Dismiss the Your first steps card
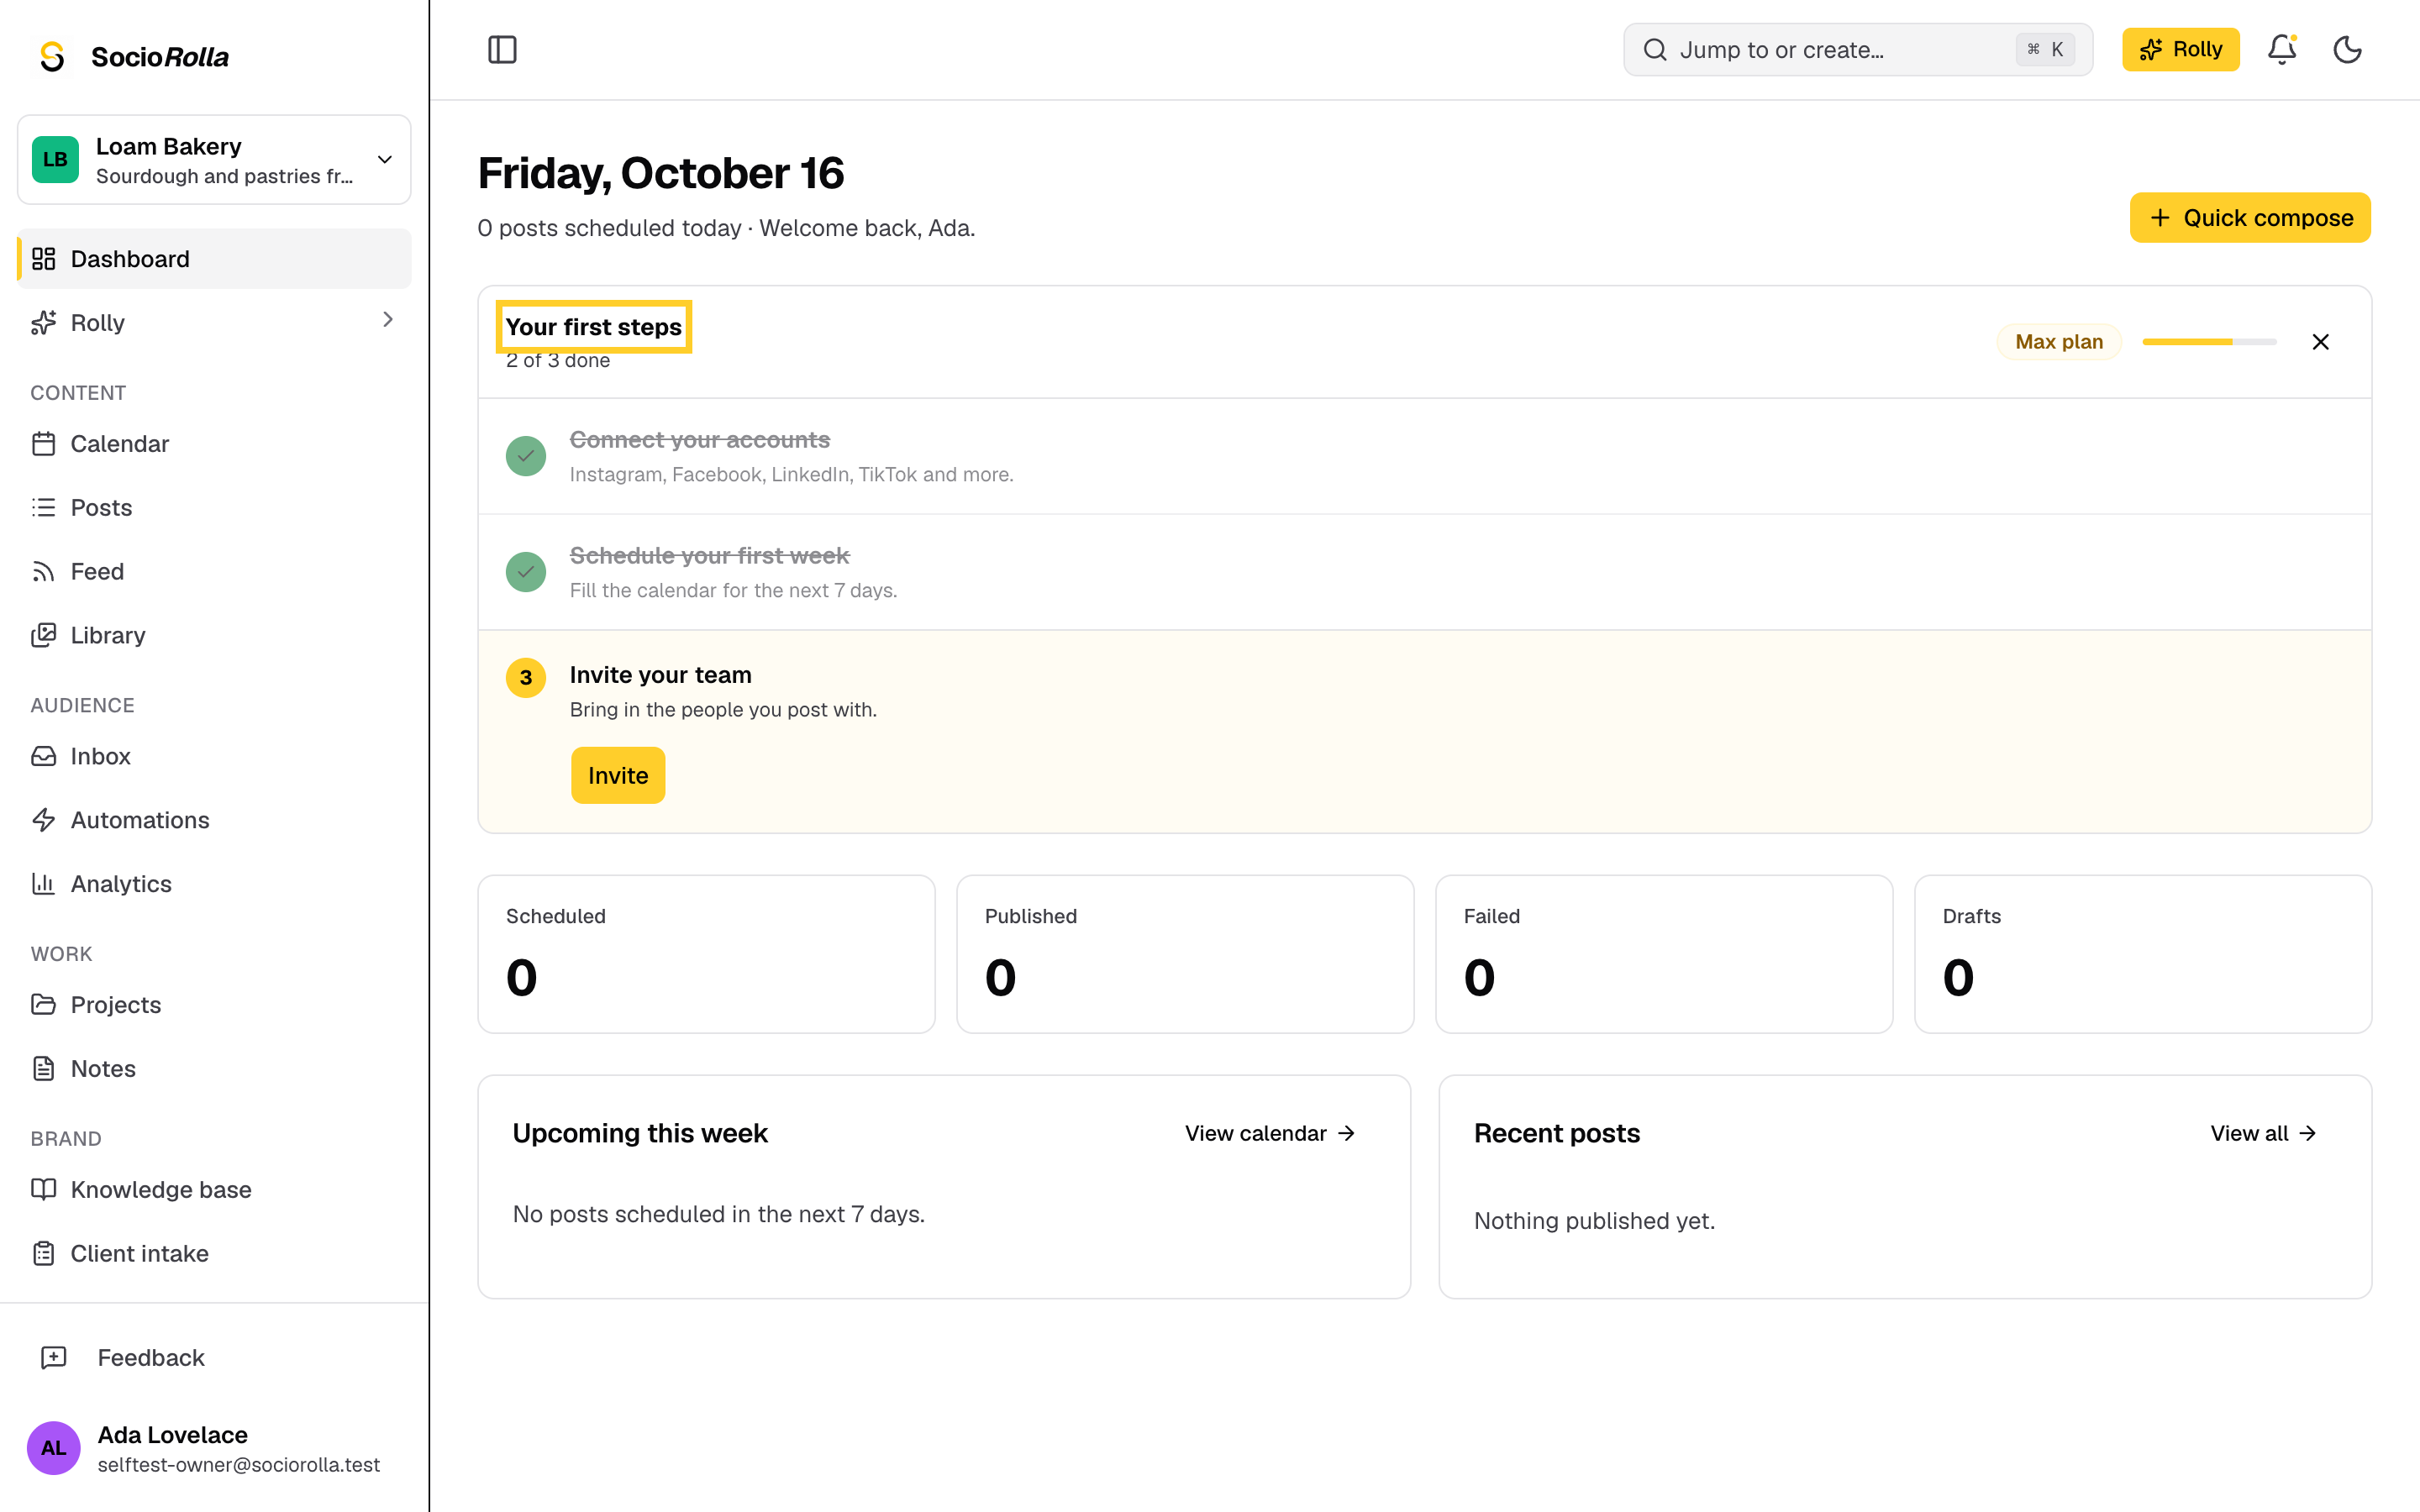 coord(2320,342)
